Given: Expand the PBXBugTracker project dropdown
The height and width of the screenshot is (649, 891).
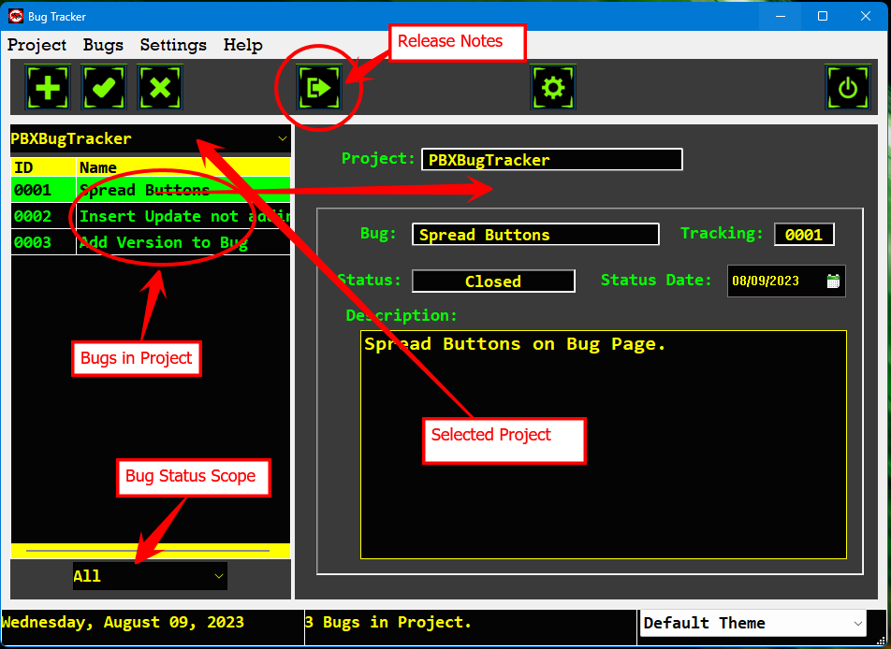Looking at the screenshot, I should 283,138.
